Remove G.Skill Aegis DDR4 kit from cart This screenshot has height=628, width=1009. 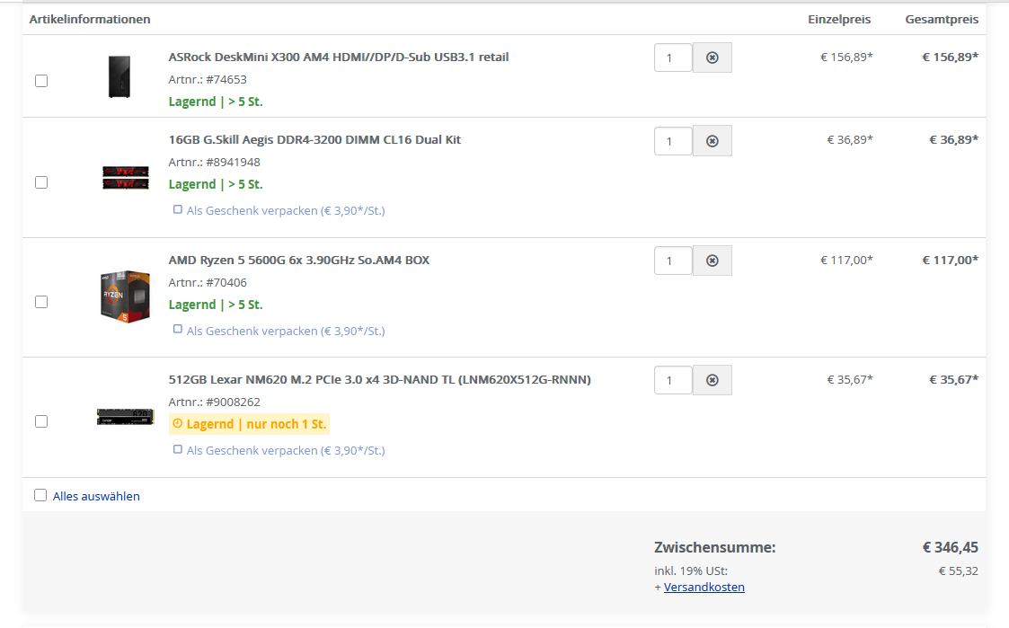(x=712, y=141)
